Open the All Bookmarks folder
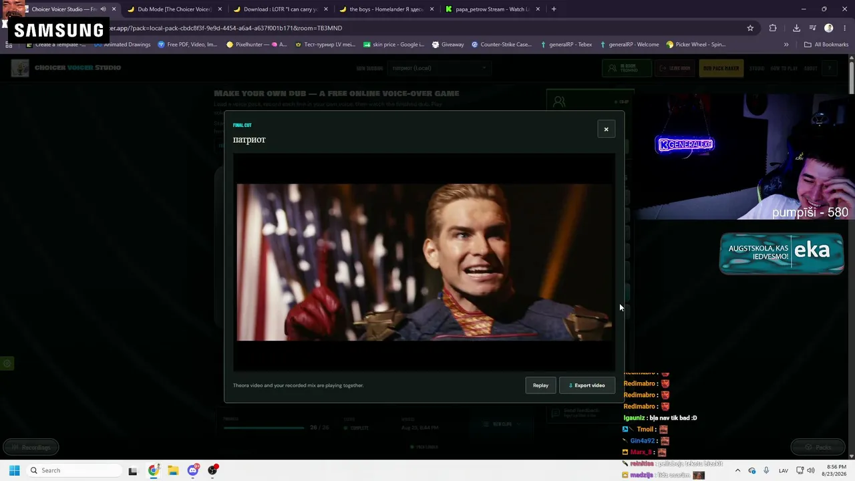The width and height of the screenshot is (855, 481). 826,45
